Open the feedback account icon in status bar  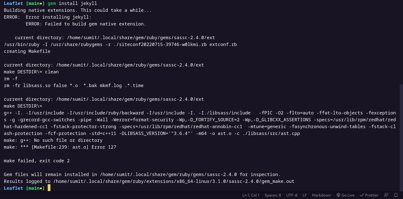[386, 195]
